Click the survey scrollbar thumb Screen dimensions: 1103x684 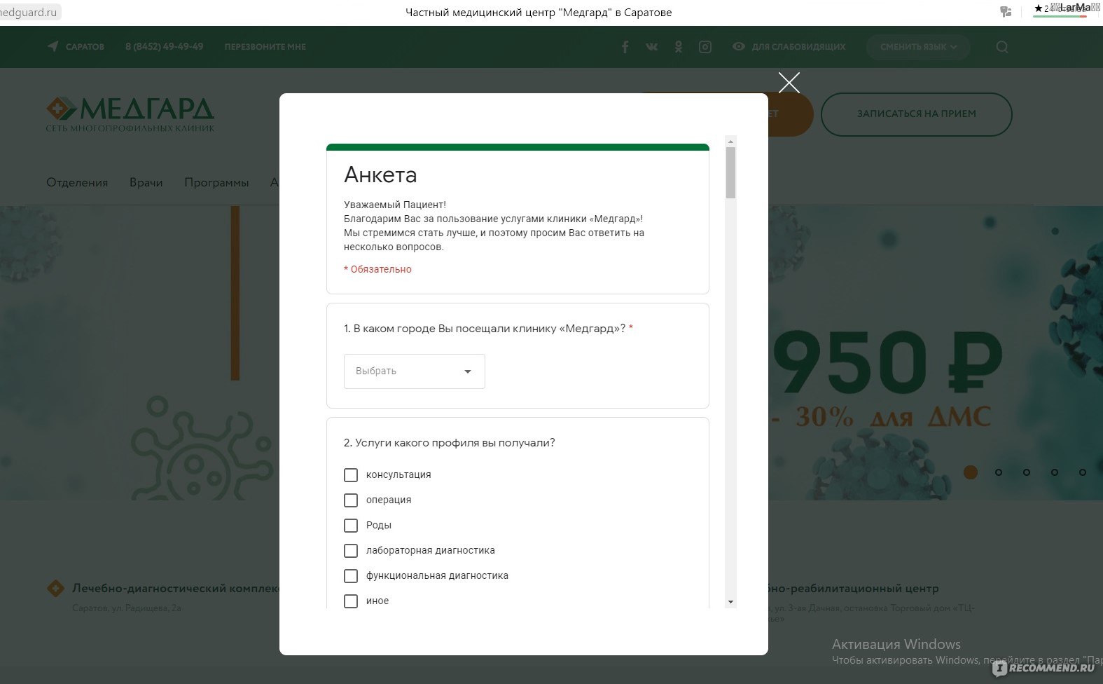pyautogui.click(x=730, y=172)
